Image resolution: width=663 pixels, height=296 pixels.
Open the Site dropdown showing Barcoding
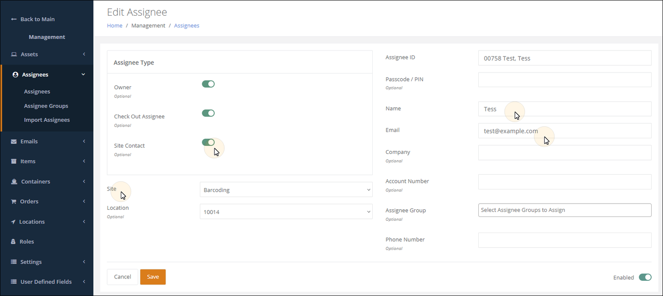pyautogui.click(x=286, y=190)
